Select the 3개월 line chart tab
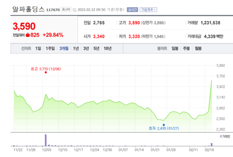The width and height of the screenshot is (233, 157). coord(64,48)
